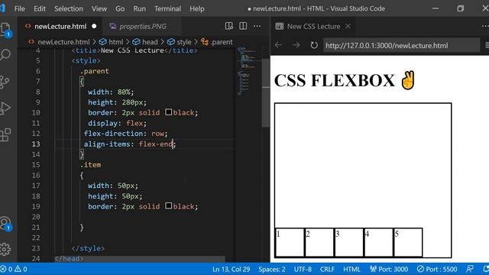Open the Terminal menu
The height and width of the screenshot is (275, 489).
tap(167, 8)
